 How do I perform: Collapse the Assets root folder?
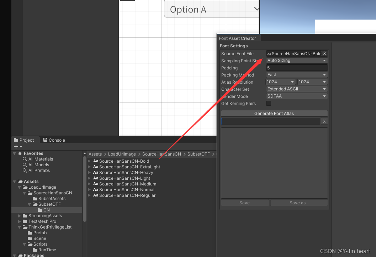pyautogui.click(x=15, y=182)
